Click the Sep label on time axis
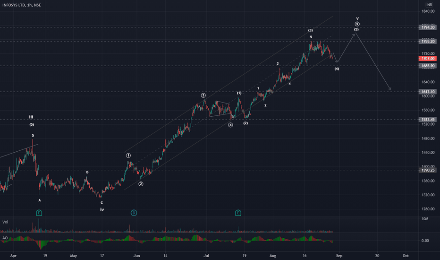Viewport: 440px width, 260px height. pyautogui.click(x=339, y=256)
